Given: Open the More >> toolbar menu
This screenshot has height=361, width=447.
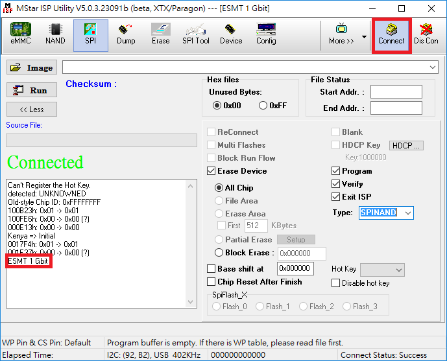Looking at the screenshot, I should 341,34.
